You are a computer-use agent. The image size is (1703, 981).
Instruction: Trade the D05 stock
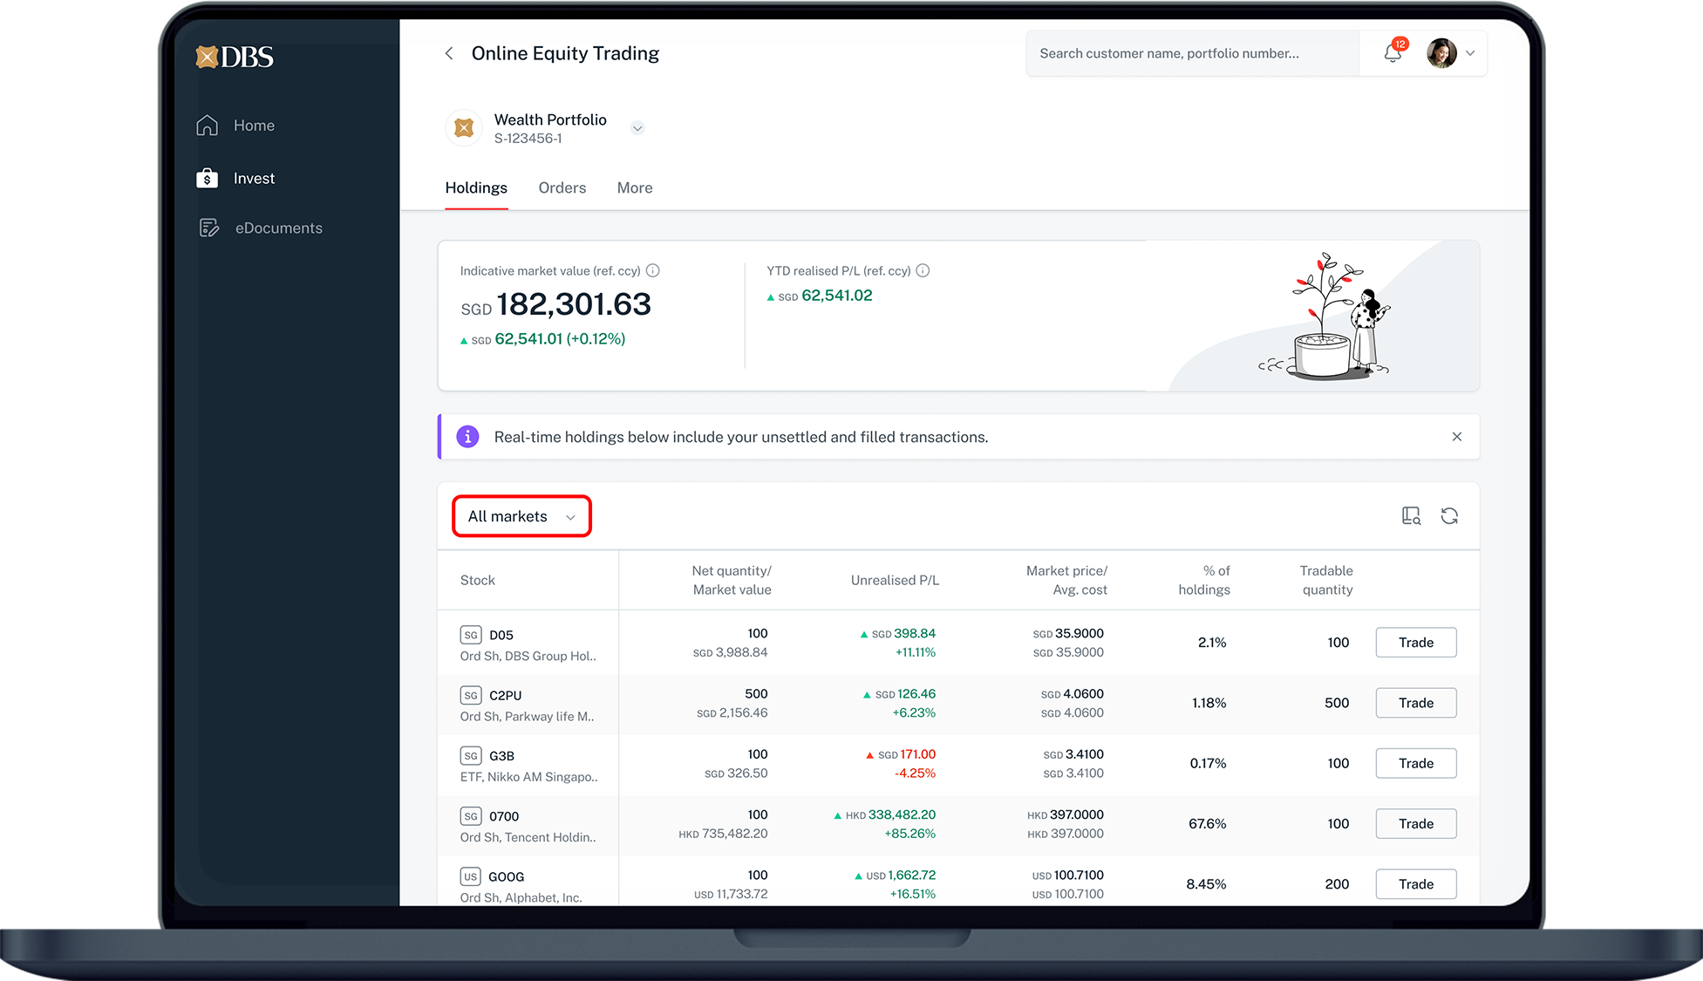point(1416,643)
